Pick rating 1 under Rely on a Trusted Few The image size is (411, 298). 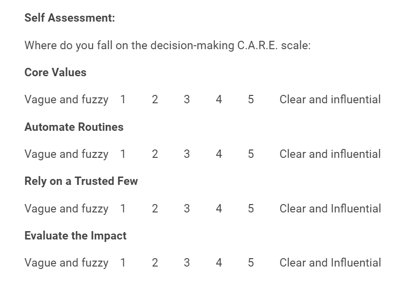[x=123, y=209]
